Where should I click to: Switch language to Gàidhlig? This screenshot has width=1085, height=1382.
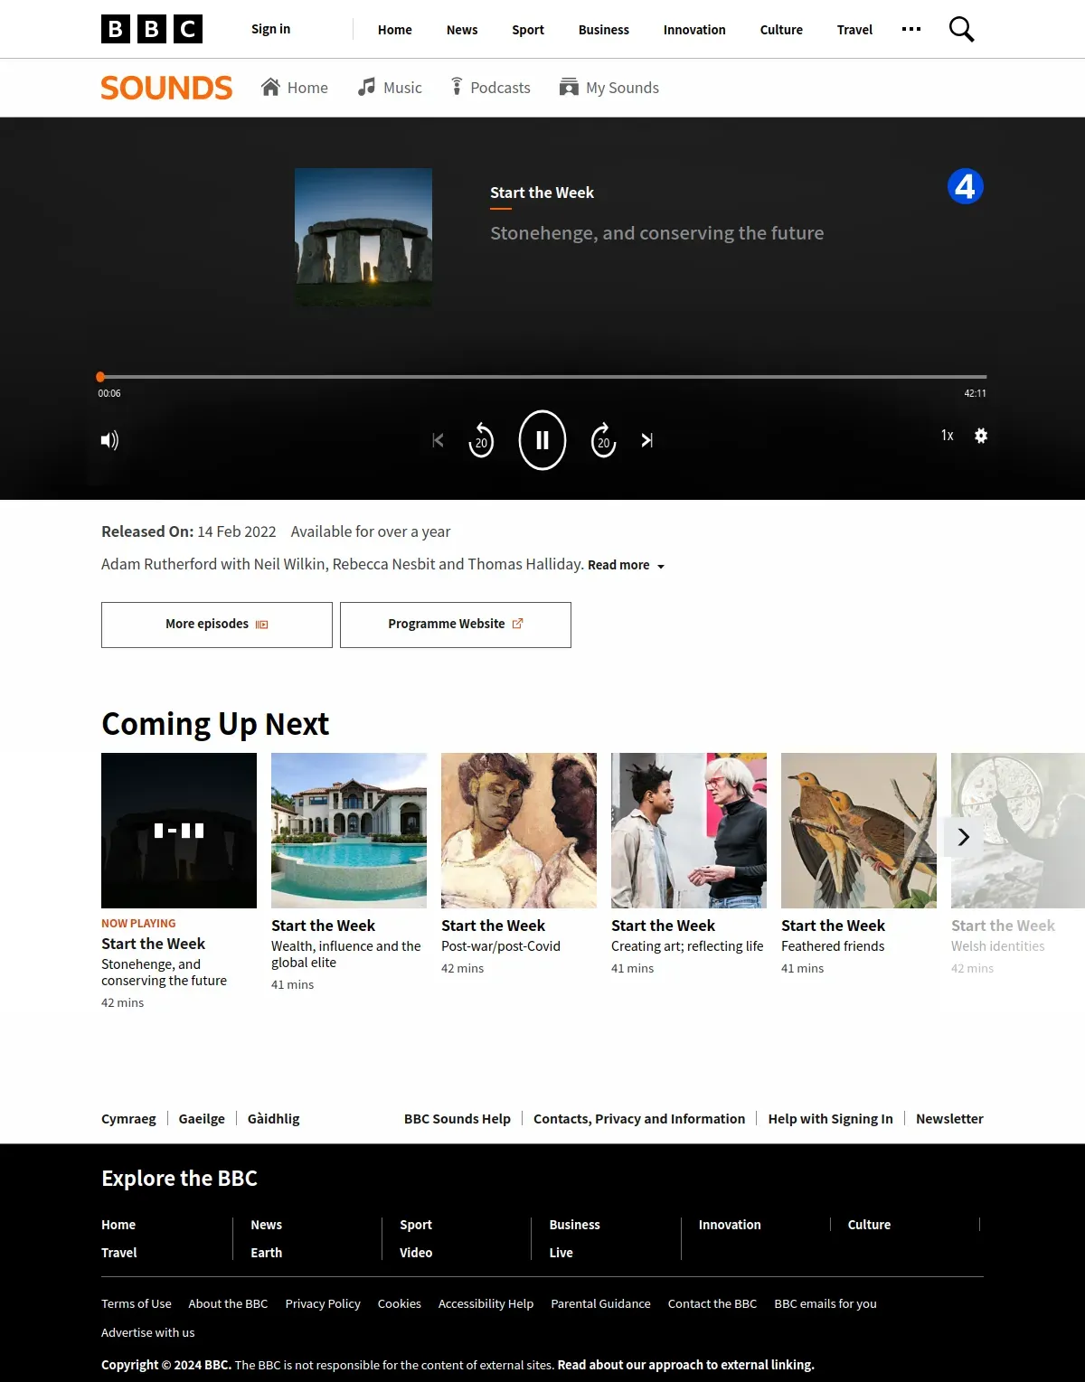pyautogui.click(x=274, y=1119)
